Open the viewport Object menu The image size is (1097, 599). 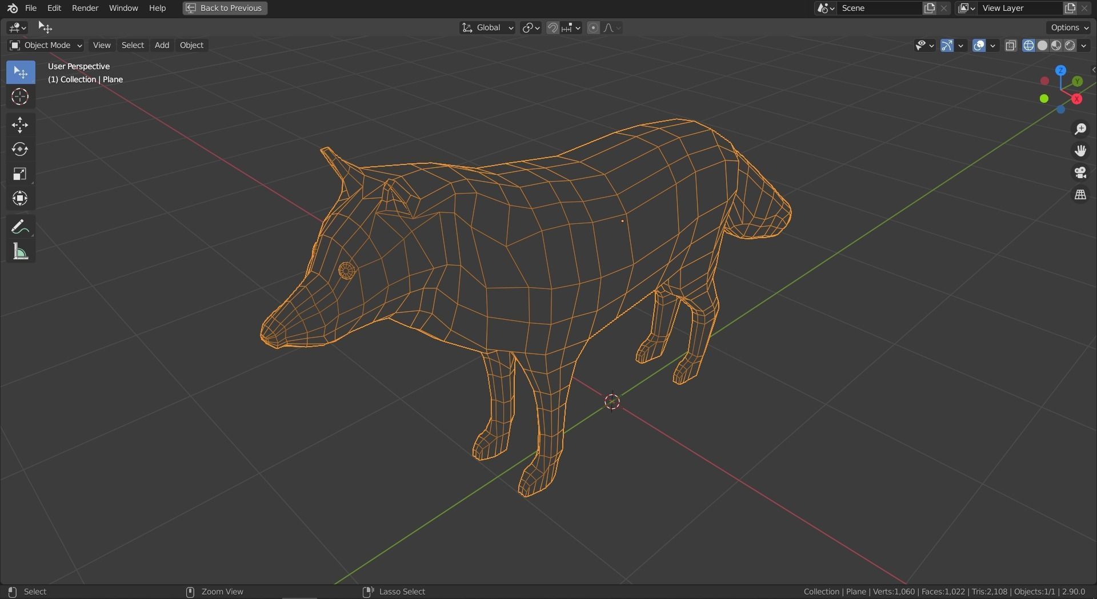(x=191, y=45)
